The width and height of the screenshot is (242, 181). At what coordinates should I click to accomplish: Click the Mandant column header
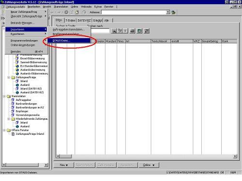click(x=111, y=42)
